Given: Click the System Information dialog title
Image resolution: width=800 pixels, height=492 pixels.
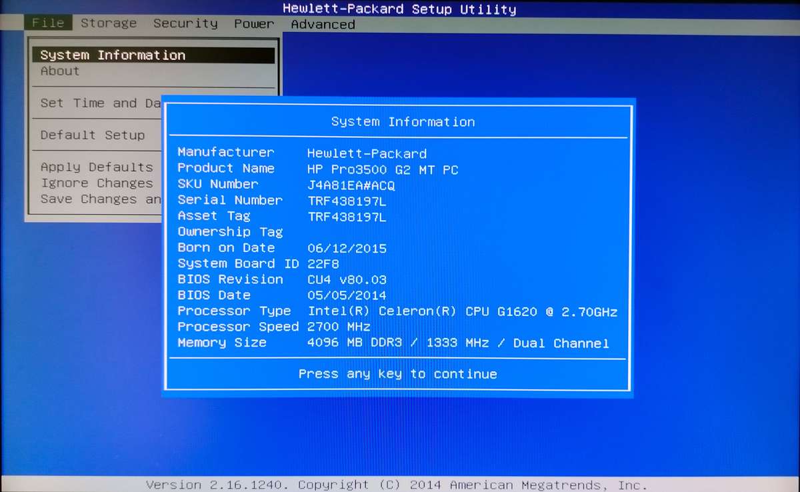Looking at the screenshot, I should pos(404,122).
